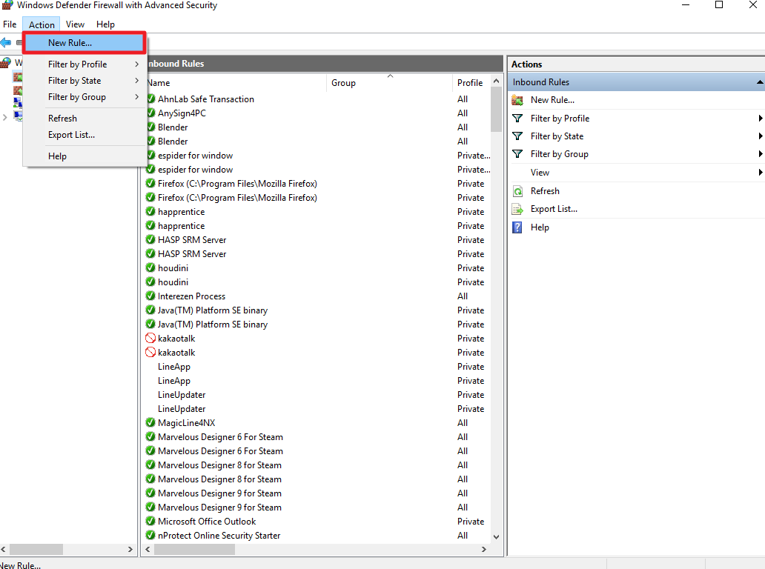The width and height of the screenshot is (765, 569).
Task: Click the firewall root node icon in tree
Action: coord(6,62)
